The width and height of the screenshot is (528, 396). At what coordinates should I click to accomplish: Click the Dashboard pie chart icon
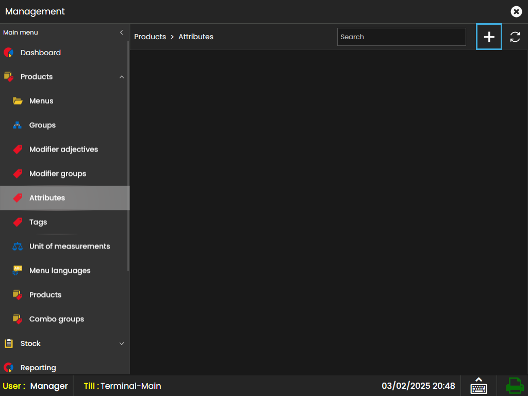[8, 53]
